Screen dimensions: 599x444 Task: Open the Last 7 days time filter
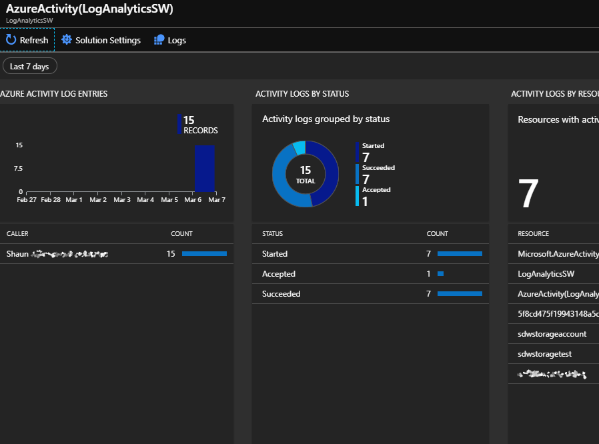click(x=30, y=67)
